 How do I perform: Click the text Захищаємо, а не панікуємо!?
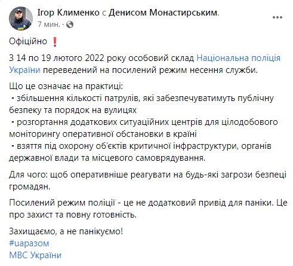[x=66, y=231]
